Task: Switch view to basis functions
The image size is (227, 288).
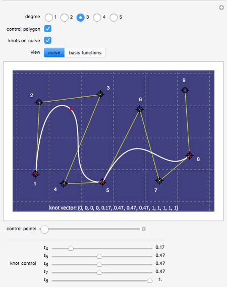Action: [85, 53]
